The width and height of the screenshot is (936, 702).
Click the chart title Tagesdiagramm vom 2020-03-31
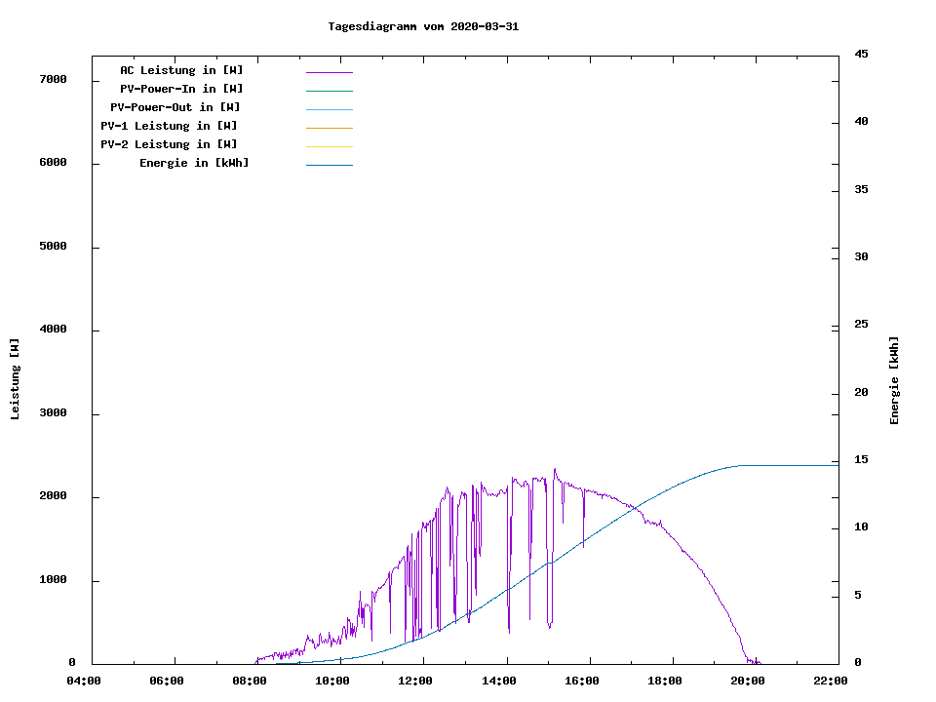(x=423, y=26)
